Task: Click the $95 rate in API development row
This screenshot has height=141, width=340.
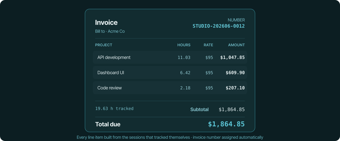Action: [x=209, y=58]
